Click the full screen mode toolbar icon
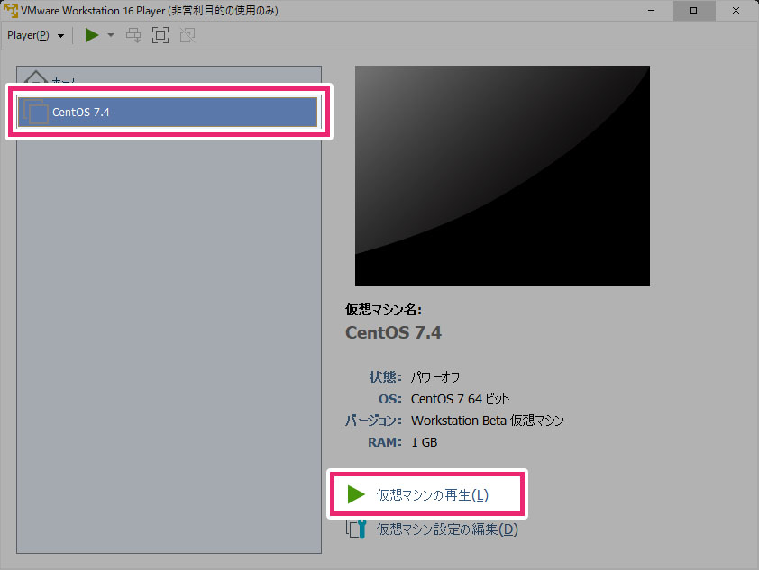The width and height of the screenshot is (759, 570). tap(160, 35)
